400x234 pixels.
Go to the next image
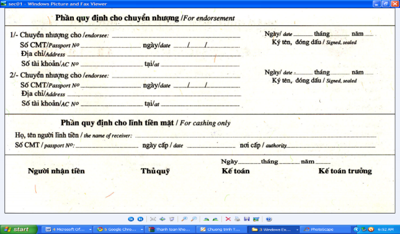pos(140,219)
